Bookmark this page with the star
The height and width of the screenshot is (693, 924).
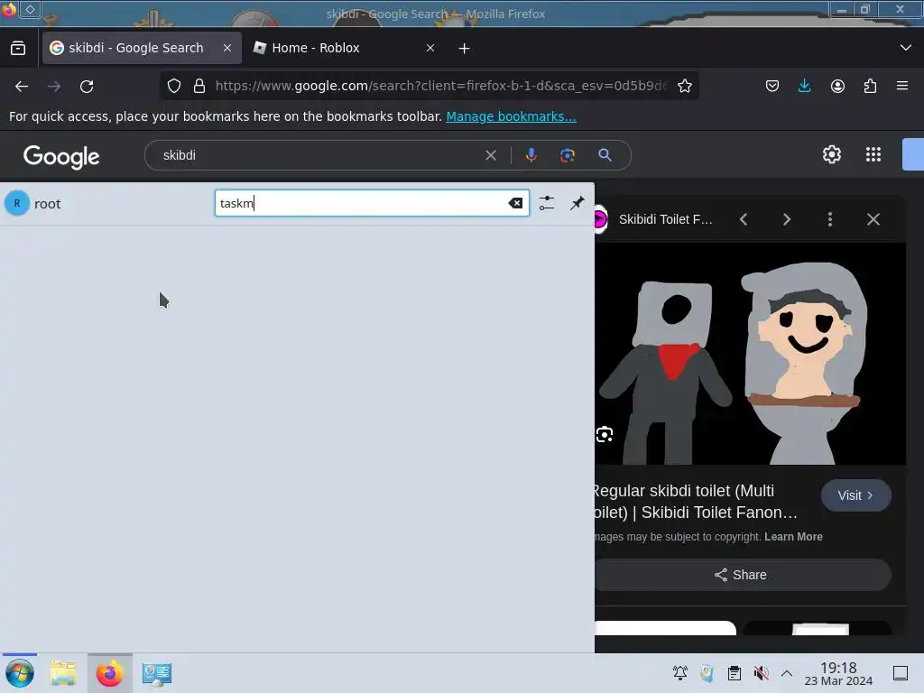pyautogui.click(x=685, y=86)
